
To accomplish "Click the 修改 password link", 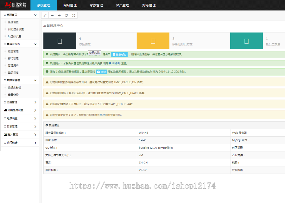I will click(102, 115).
